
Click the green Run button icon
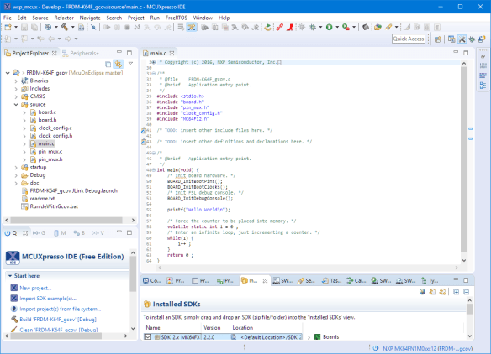pyautogui.click(x=329, y=27)
